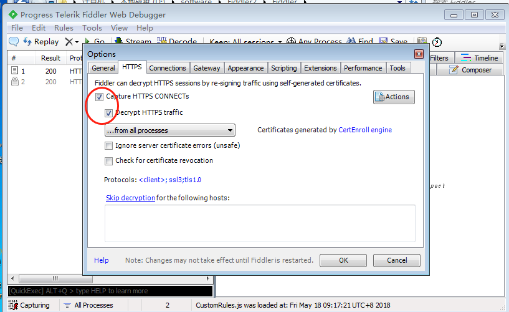Enable Ignore server certificate errors checkbox
This screenshot has height=312, width=509.
pos(108,145)
